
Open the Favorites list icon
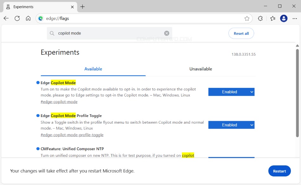273,18
